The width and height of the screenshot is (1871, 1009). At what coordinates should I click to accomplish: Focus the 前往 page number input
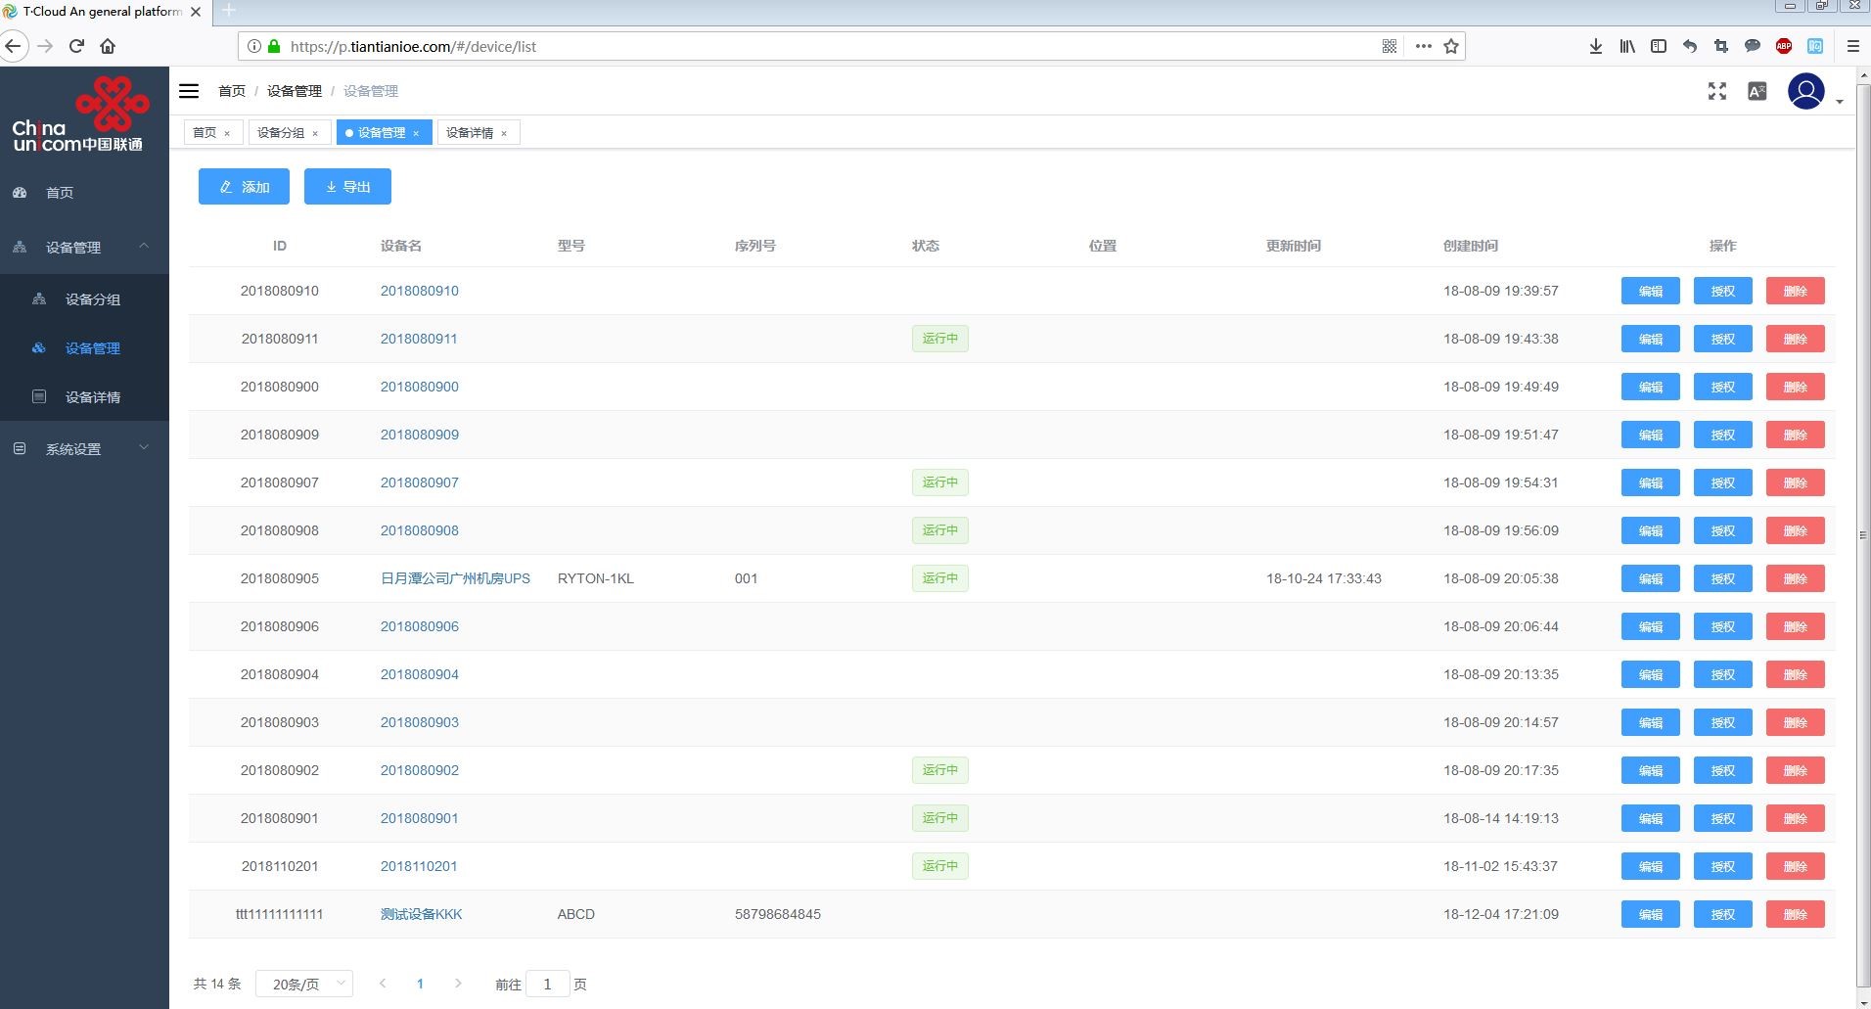point(547,984)
